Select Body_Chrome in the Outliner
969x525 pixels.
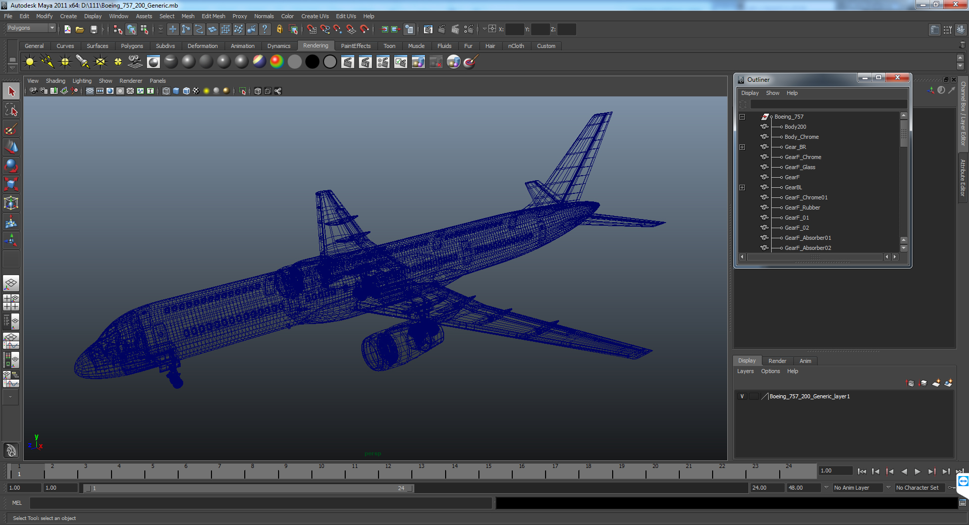801,137
